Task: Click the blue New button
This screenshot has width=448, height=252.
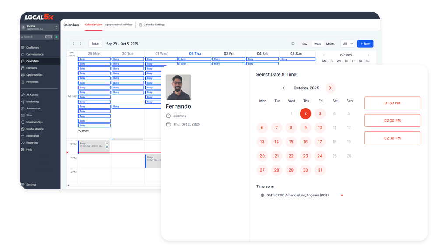Action: 365,44
